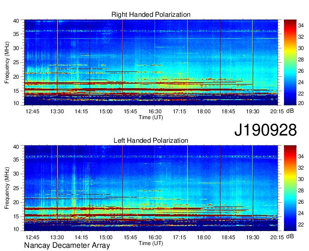Click the "35" frequency tick on Left Handed plot
This screenshot has width=309, height=251.
click(16, 160)
